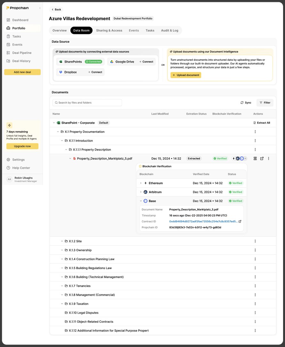The height and width of the screenshot is (347, 285).
Task: Click the SharePoints Connected data source
Action: 80,62
